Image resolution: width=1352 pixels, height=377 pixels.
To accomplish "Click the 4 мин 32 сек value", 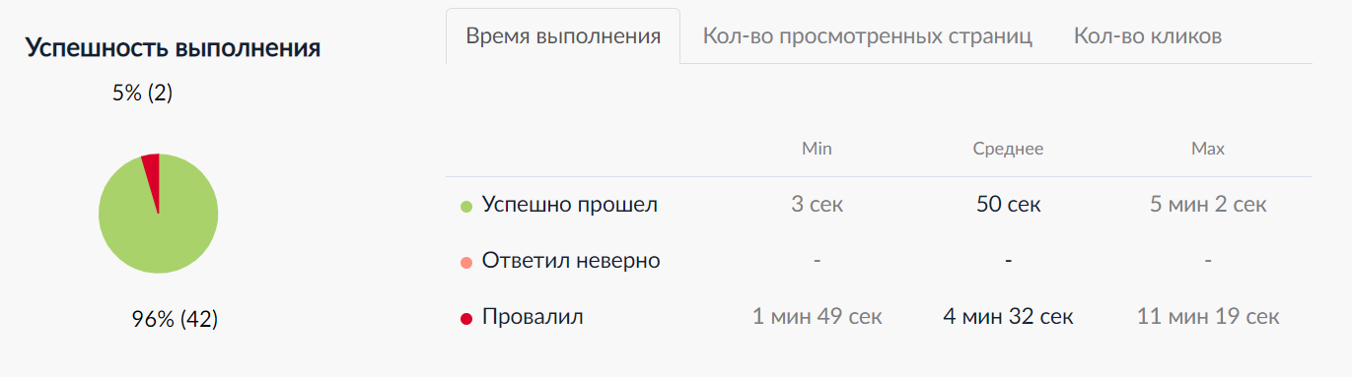I will point(1008,317).
